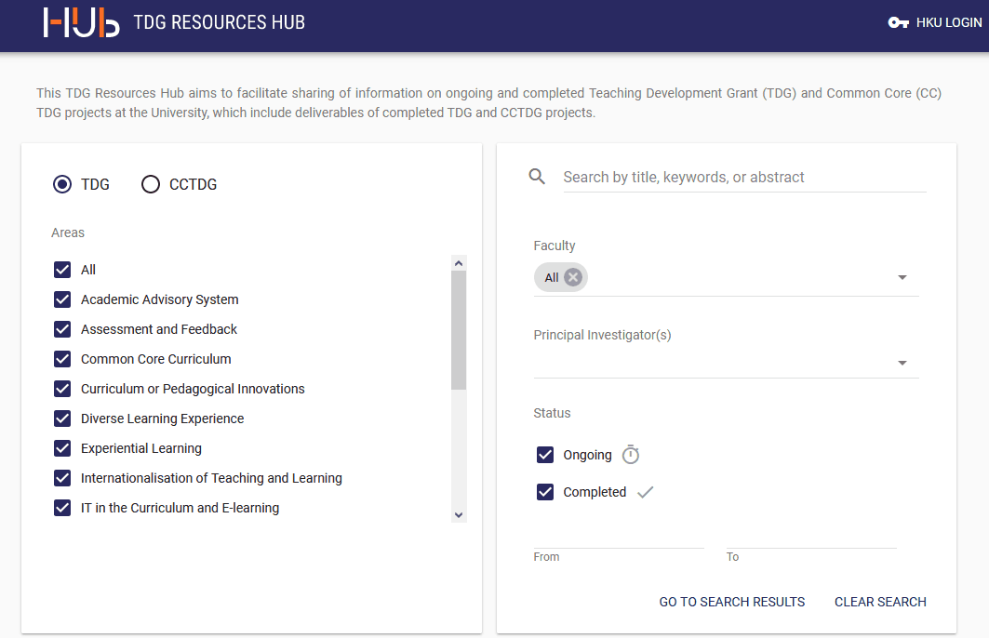Viewport: 989px width, 638px height.
Task: Uncheck the All areas checkbox
Action: [62, 270]
